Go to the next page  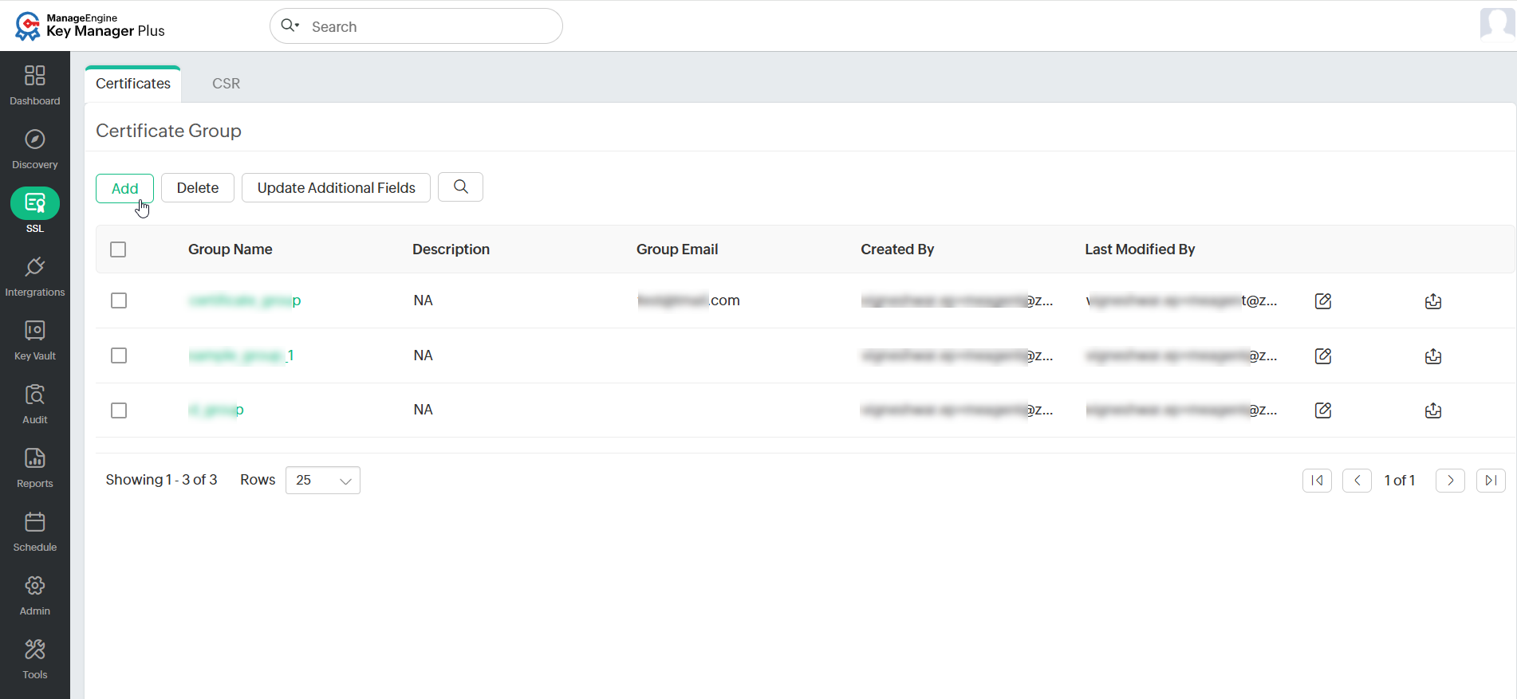pos(1450,481)
